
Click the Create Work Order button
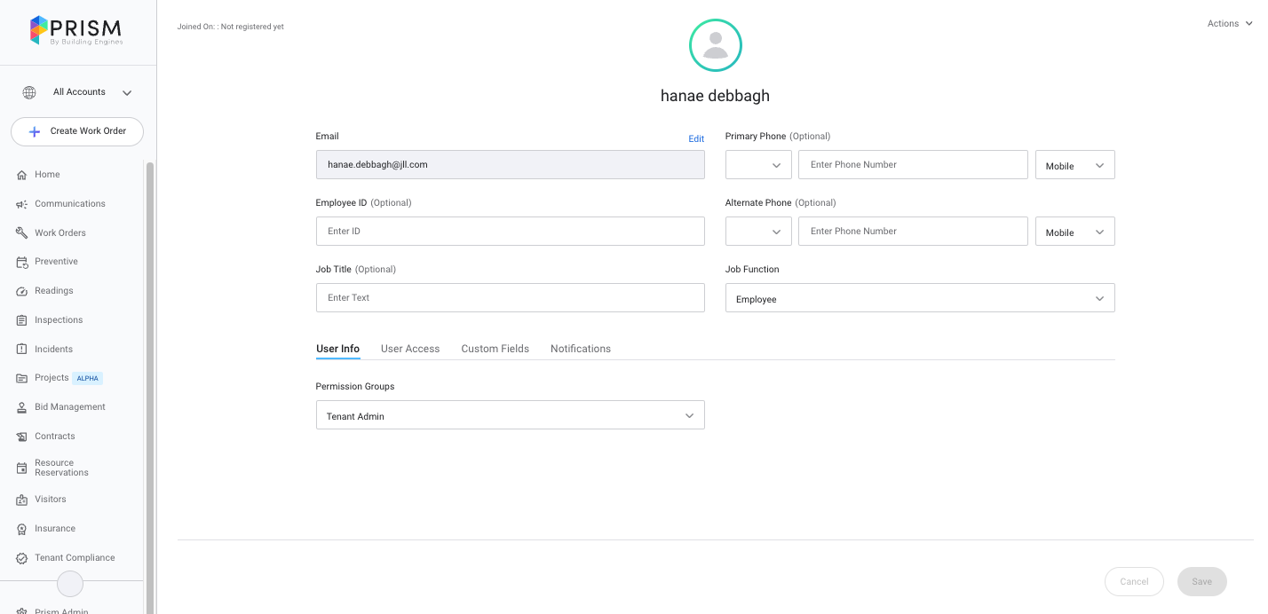pos(77,131)
